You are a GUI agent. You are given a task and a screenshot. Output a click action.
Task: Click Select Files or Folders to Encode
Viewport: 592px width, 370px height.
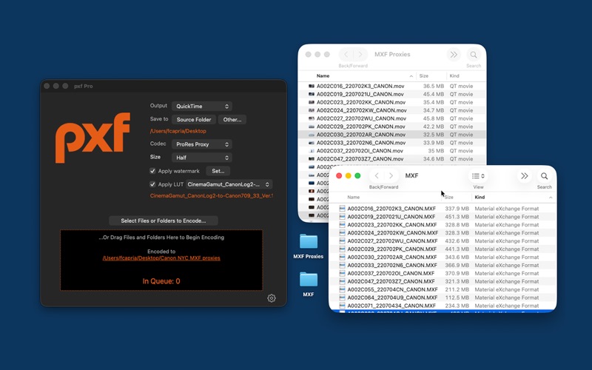click(x=163, y=221)
